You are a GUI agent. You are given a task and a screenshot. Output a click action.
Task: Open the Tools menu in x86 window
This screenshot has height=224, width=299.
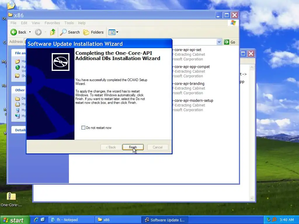click(x=69, y=23)
